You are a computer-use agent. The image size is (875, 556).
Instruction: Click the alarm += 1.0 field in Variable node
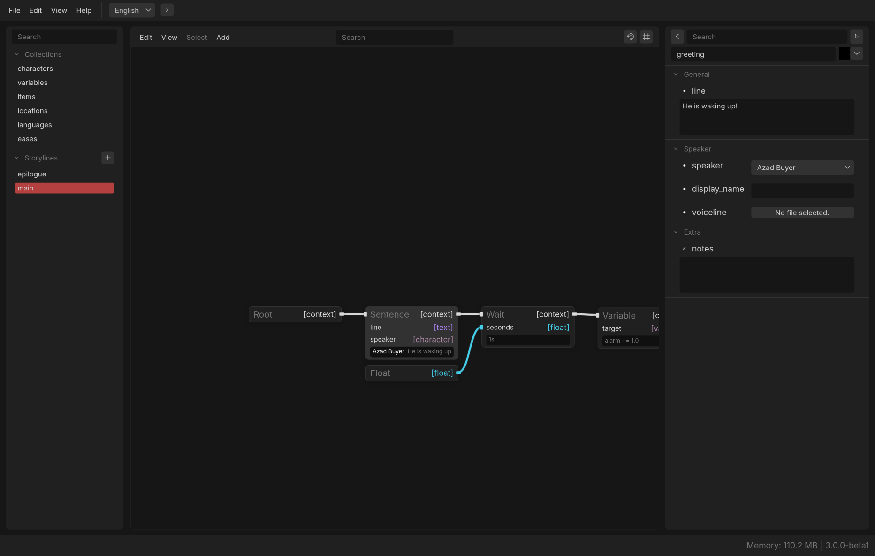coord(630,341)
